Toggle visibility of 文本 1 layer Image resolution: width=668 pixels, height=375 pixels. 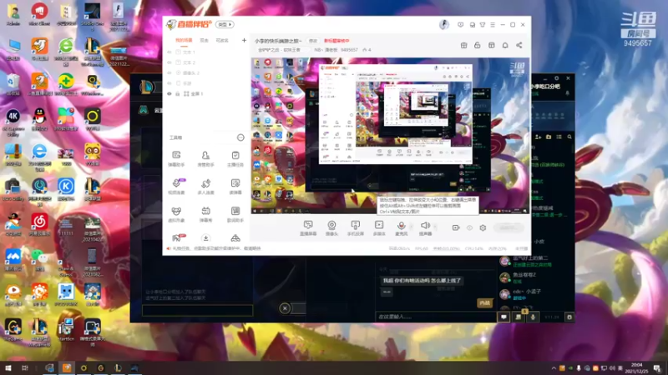(x=170, y=52)
